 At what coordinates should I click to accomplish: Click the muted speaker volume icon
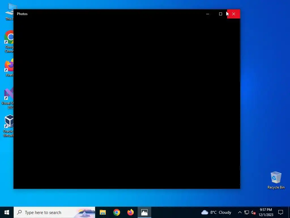click(253, 212)
